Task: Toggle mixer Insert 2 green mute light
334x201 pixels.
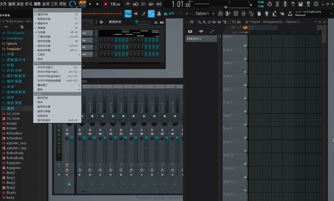Action: pyautogui.click(x=92, y=116)
